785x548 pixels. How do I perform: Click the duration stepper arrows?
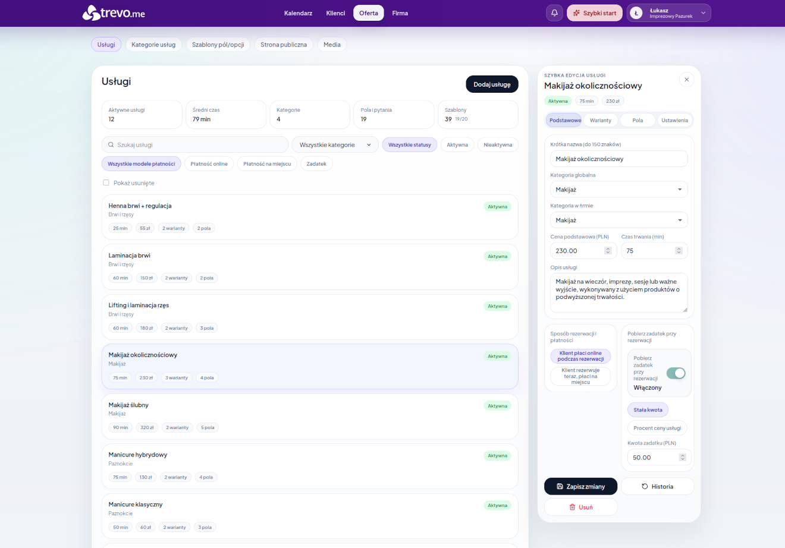pyautogui.click(x=679, y=251)
